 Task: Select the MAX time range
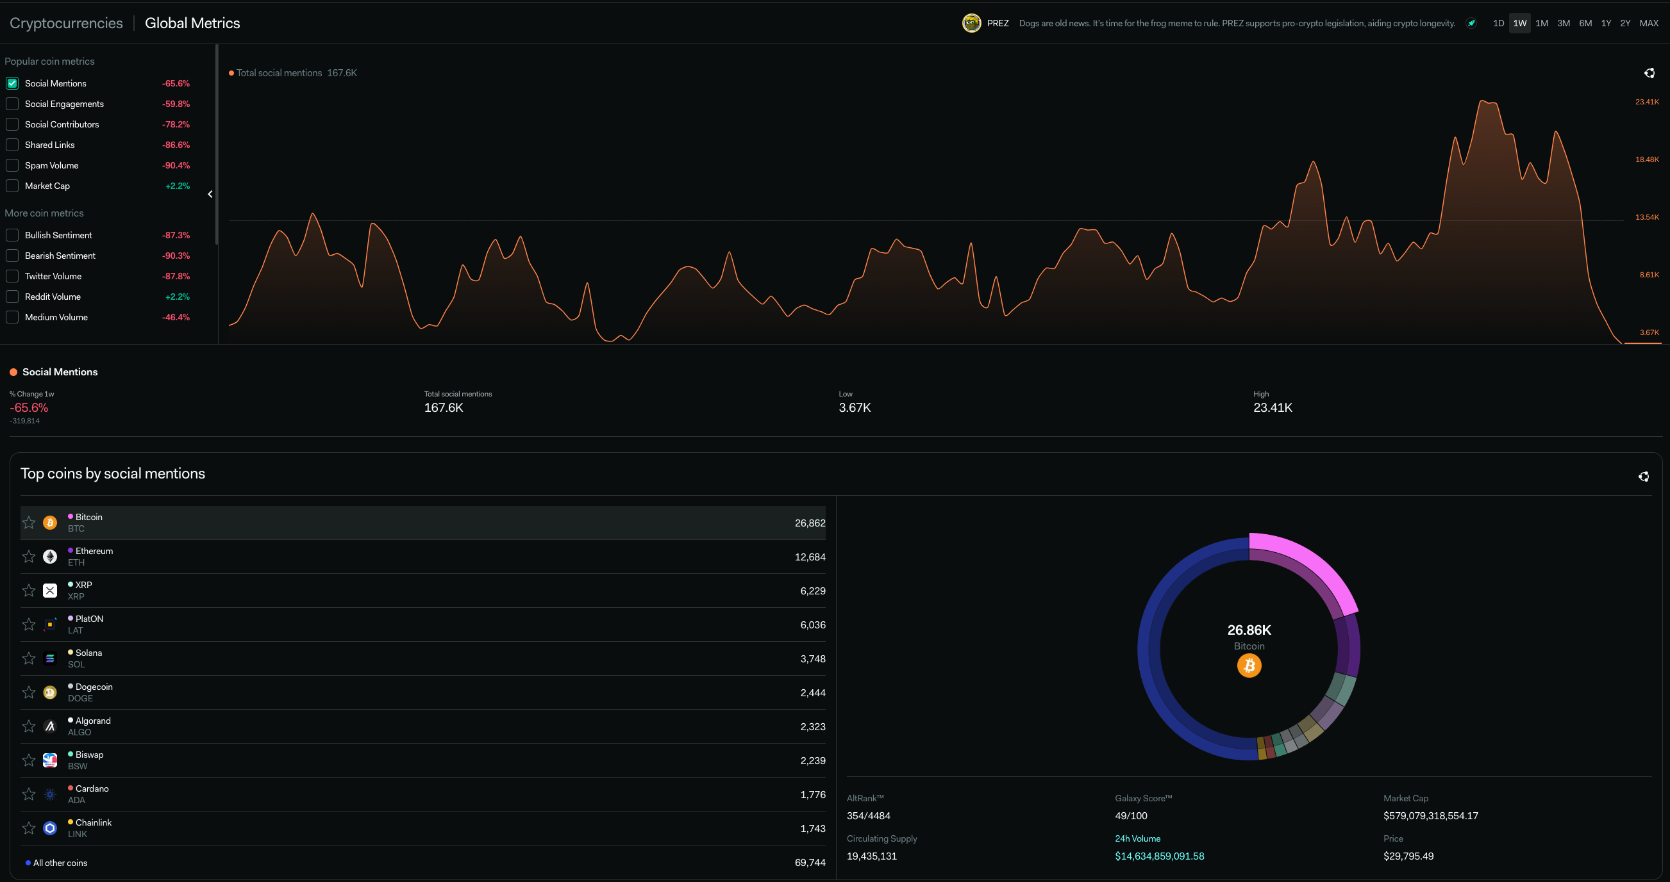pos(1649,23)
